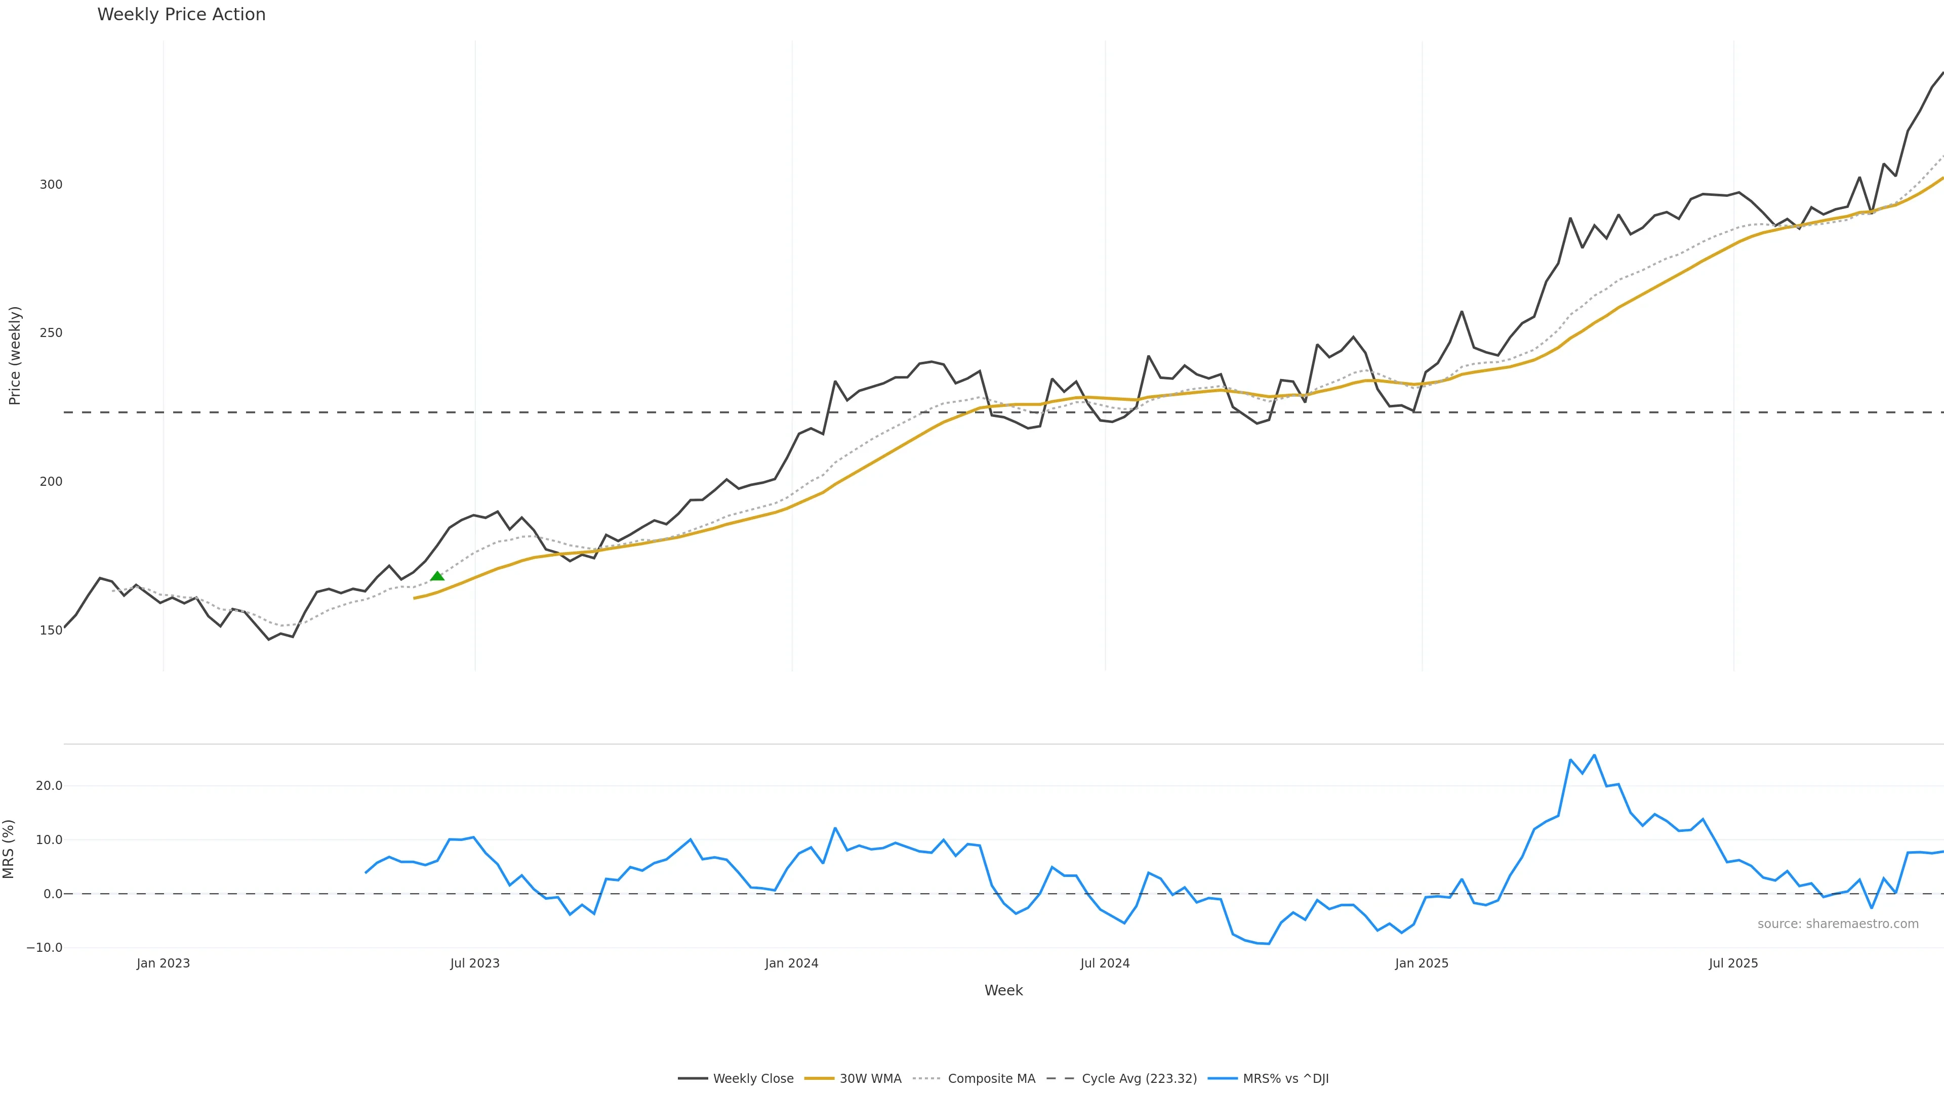
Task: Select the Jul 2024 x-axis tick label
Action: point(1105,963)
